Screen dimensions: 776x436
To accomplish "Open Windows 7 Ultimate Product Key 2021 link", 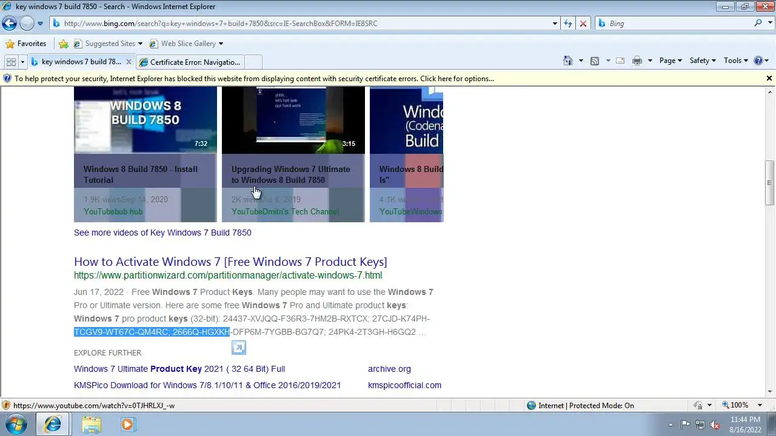I will [x=179, y=369].
